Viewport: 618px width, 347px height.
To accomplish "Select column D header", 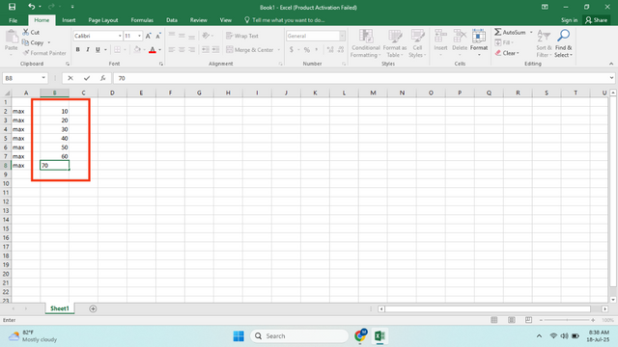I will point(112,93).
